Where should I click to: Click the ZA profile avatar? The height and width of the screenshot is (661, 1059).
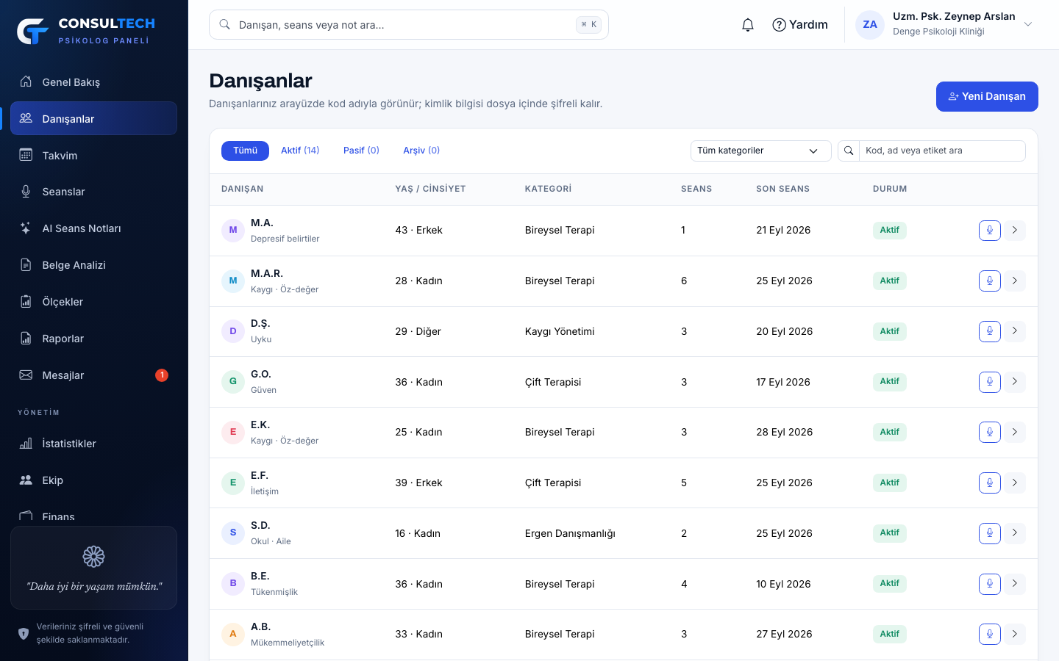pyautogui.click(x=870, y=25)
